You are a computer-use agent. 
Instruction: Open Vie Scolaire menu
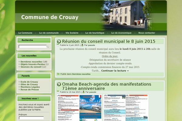click(x=72, y=33)
